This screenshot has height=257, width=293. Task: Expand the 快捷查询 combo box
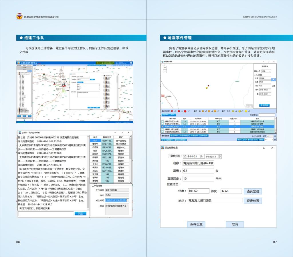274,115
